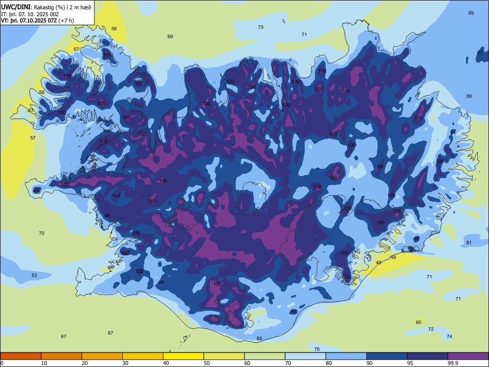Image resolution: width=489 pixels, height=367 pixels.
Task: Pick the medium blue 80–90 legend swatch
Action: (x=346, y=356)
